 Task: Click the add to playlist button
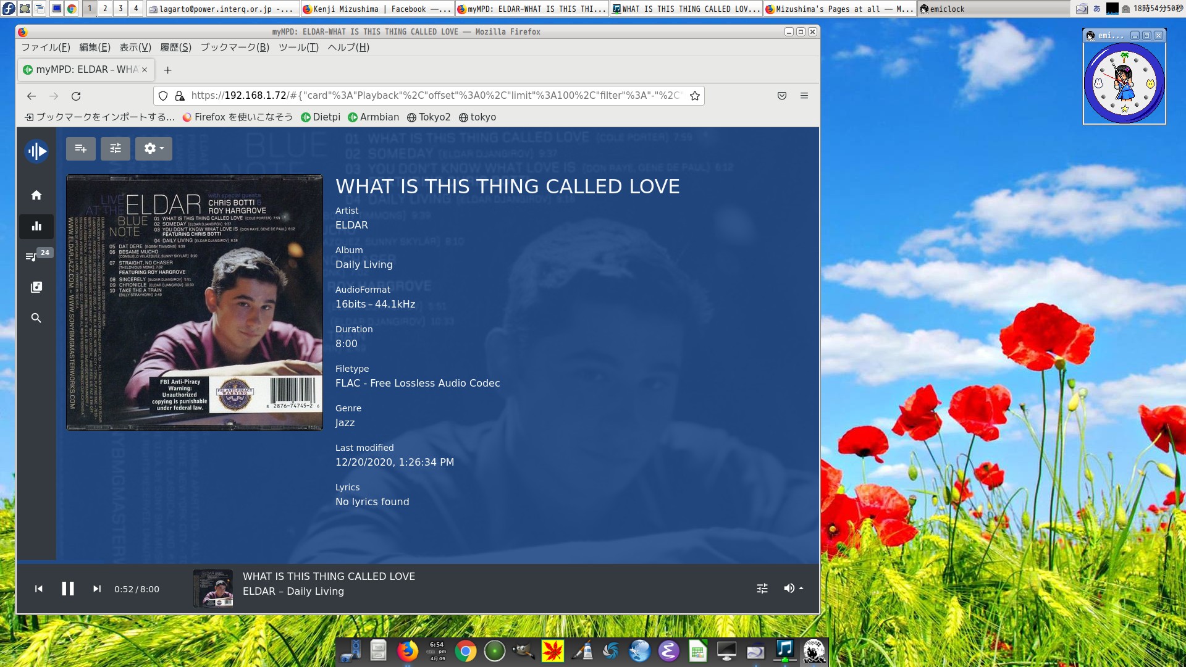[80, 148]
